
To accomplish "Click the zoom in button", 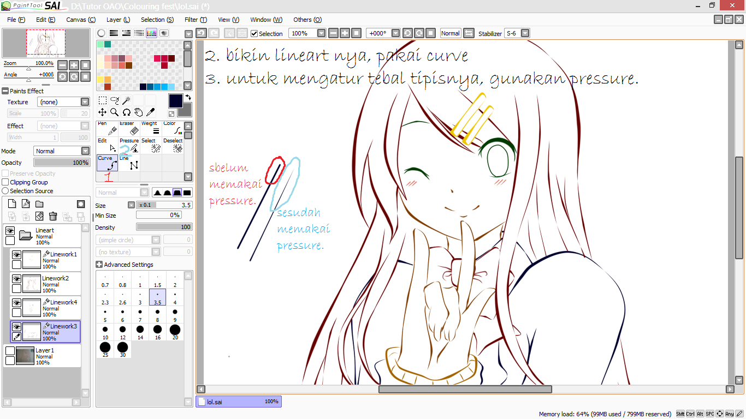I will point(344,33).
